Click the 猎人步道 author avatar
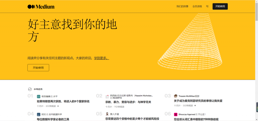 (x=107, y=114)
